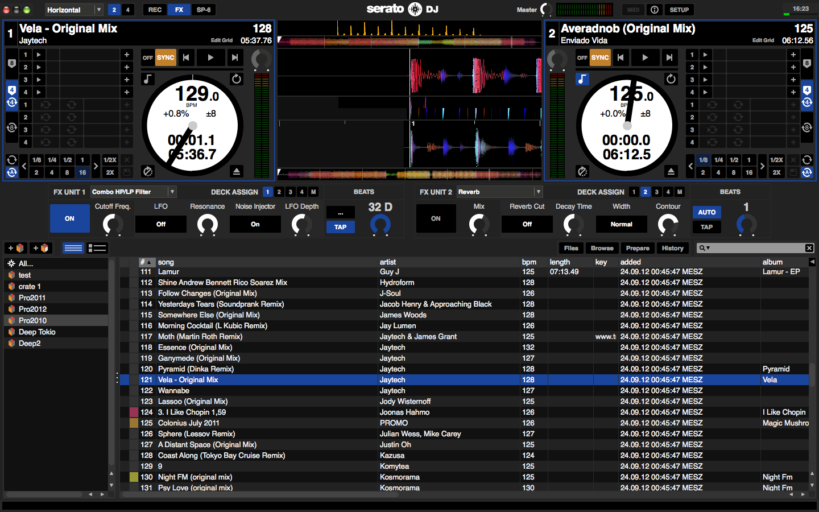Skip to next track on deck 2
The image size is (819, 512).
669,57
